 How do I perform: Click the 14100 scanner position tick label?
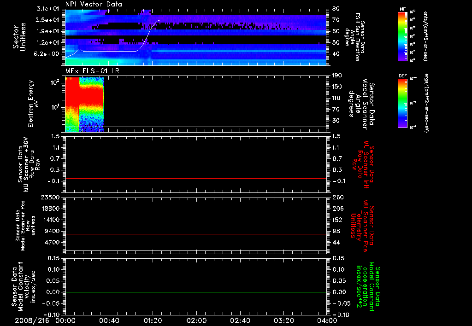(51, 220)
